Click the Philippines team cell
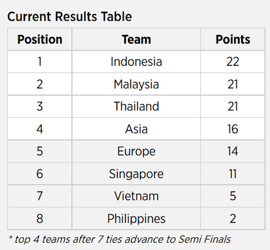Screen dimensions: 270x250 tap(136, 218)
